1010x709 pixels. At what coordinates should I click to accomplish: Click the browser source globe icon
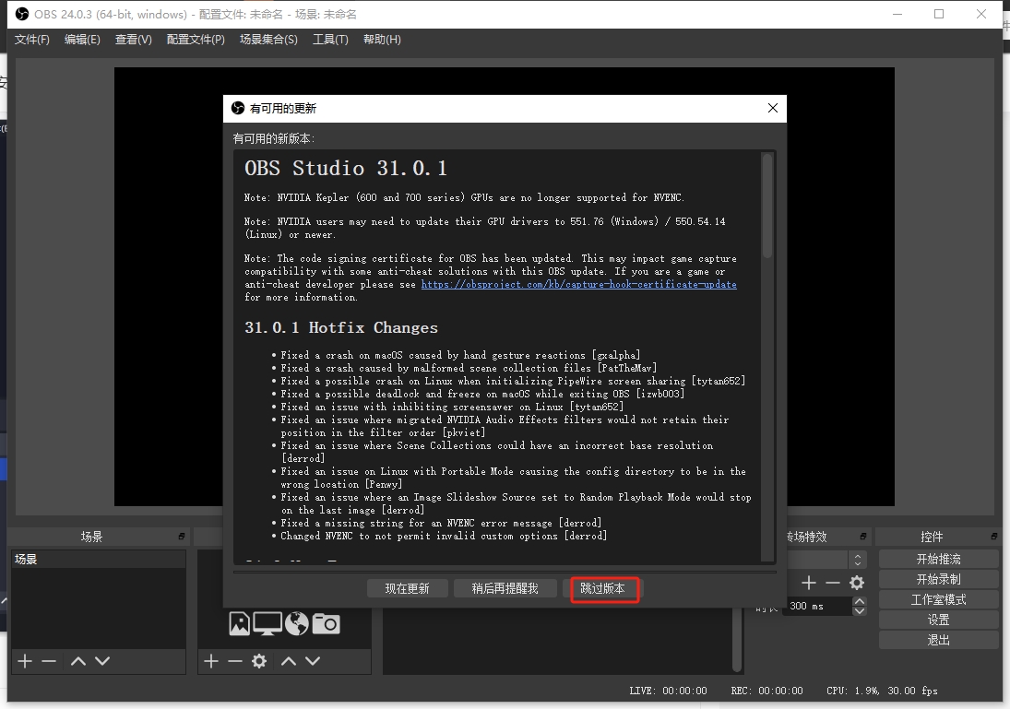(x=297, y=623)
